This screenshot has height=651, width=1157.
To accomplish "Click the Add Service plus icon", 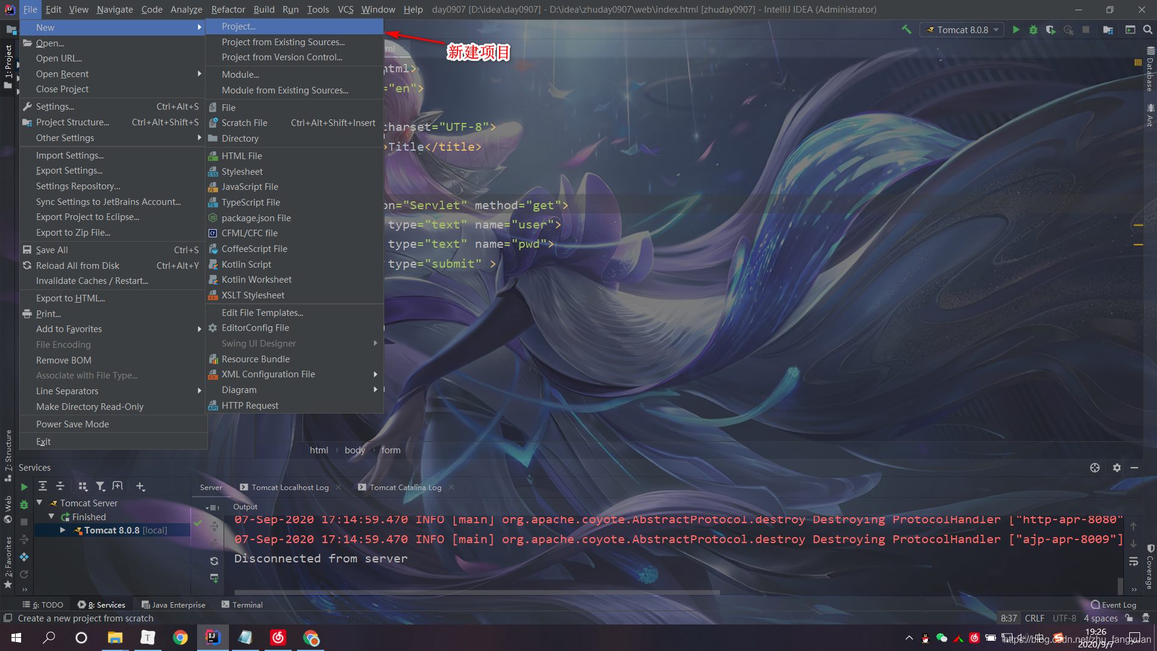I will [x=140, y=486].
